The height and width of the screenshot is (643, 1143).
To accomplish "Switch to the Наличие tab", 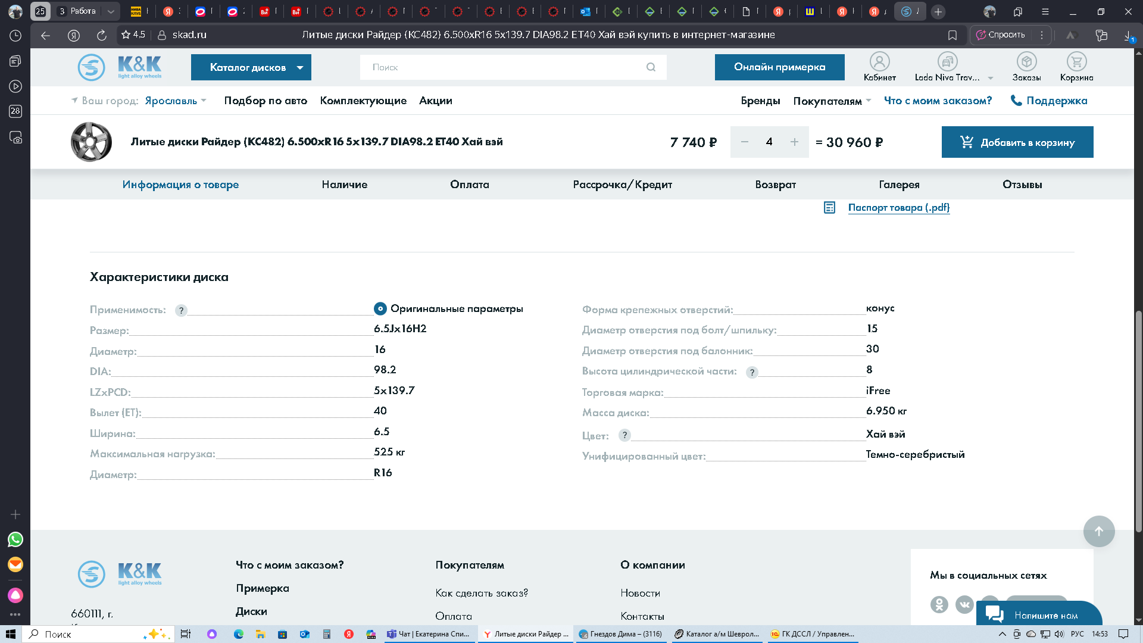I will click(x=344, y=185).
